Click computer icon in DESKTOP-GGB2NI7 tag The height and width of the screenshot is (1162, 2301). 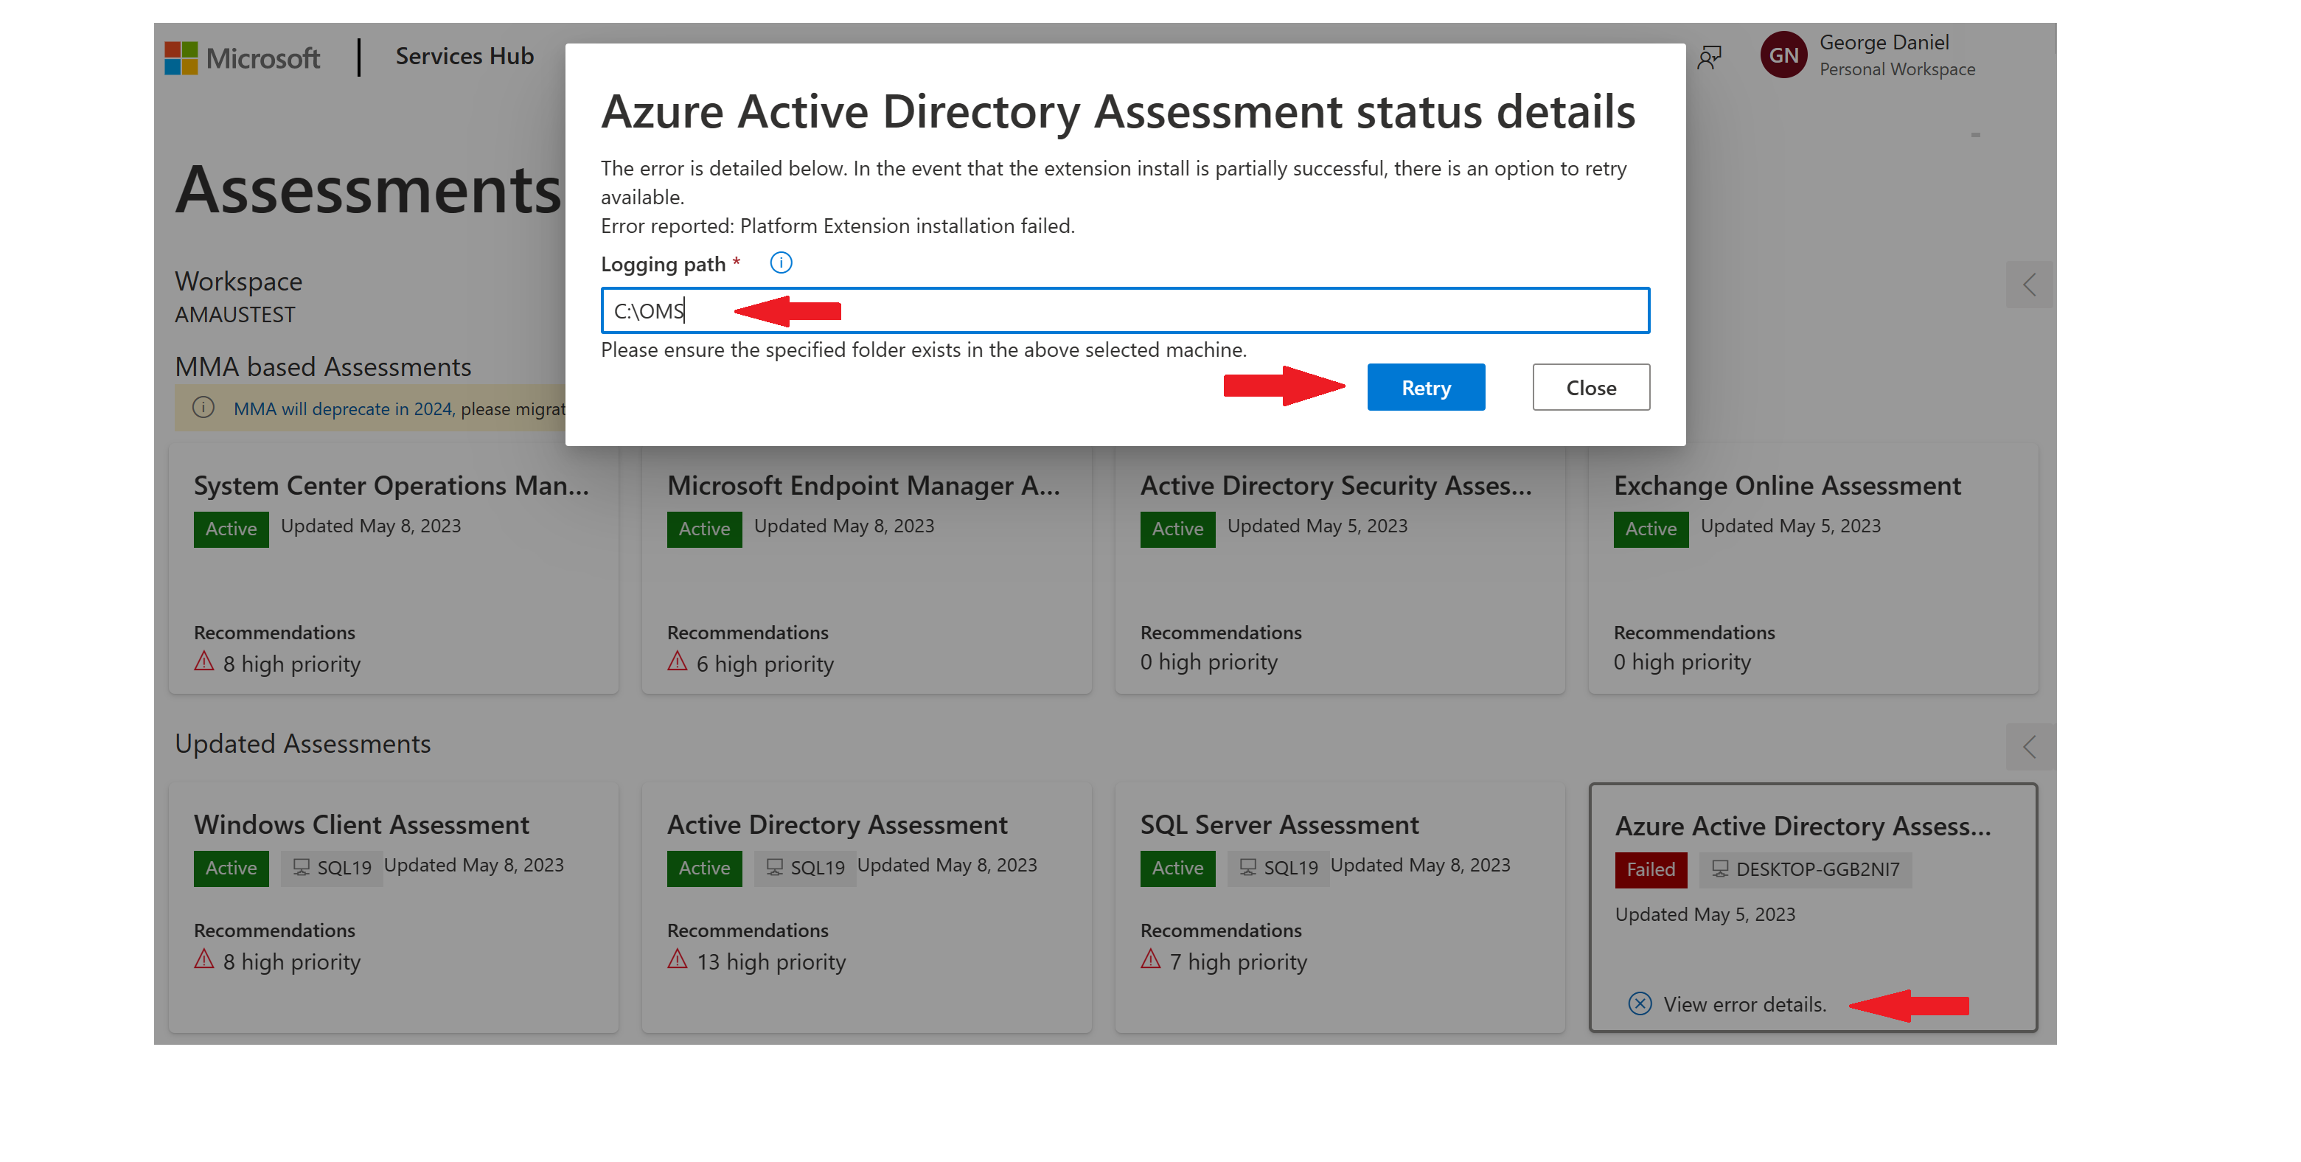click(1719, 868)
